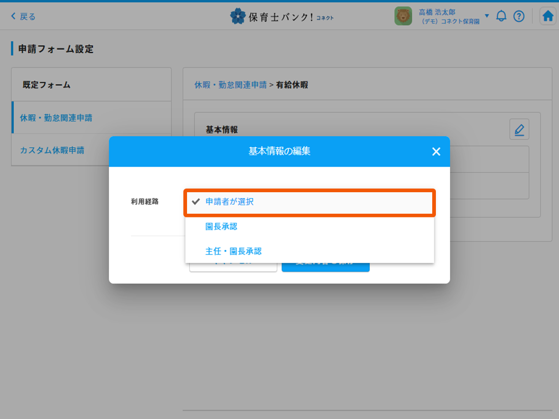Screen dimensions: 559x419
Task: Pick the 申請者が選択 option text
Action: (x=229, y=202)
